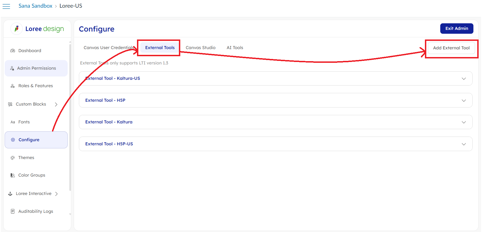Switch to the AI Tools tab
This screenshot has height=232, width=483.
(235, 48)
